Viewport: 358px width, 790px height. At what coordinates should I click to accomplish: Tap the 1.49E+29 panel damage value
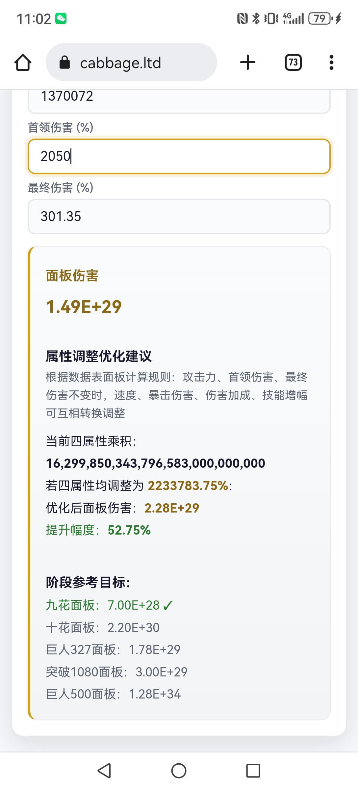[x=84, y=307]
